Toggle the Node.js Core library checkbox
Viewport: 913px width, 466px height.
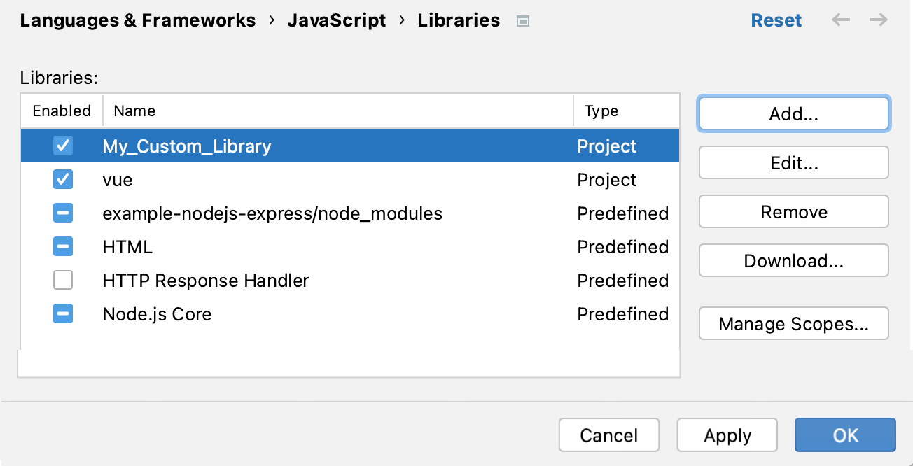(x=63, y=313)
